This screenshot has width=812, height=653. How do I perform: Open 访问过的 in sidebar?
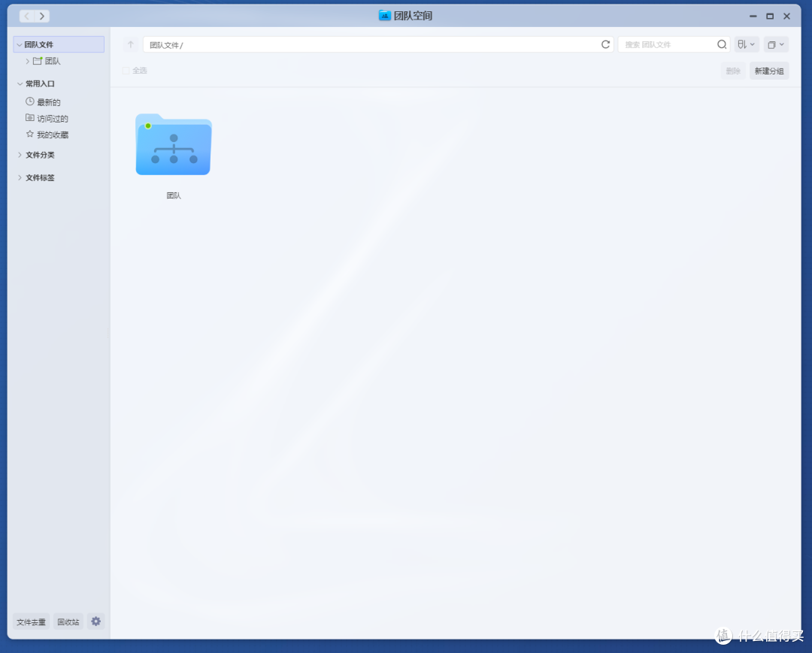(53, 119)
